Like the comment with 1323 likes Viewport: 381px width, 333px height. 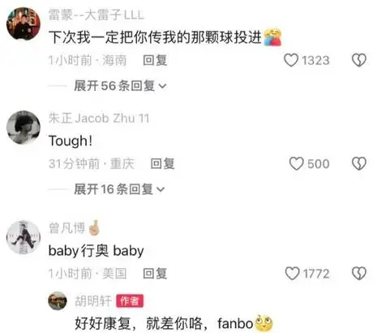291,60
